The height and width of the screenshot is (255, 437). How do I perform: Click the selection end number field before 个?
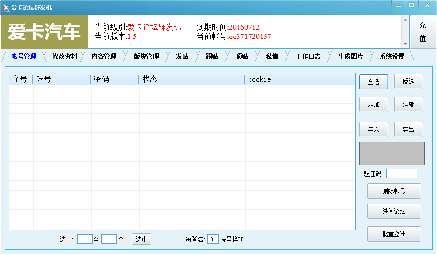pos(109,239)
